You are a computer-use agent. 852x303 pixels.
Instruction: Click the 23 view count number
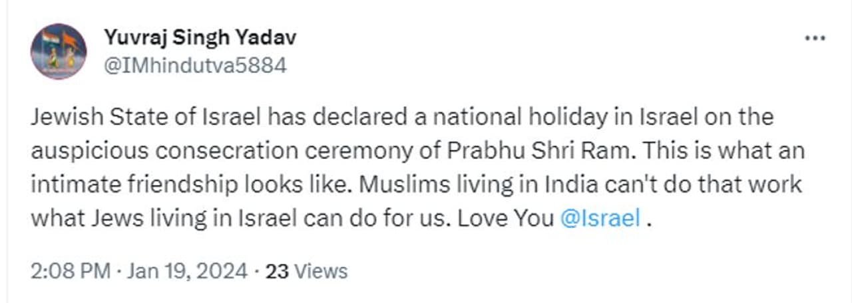pyautogui.click(x=276, y=271)
